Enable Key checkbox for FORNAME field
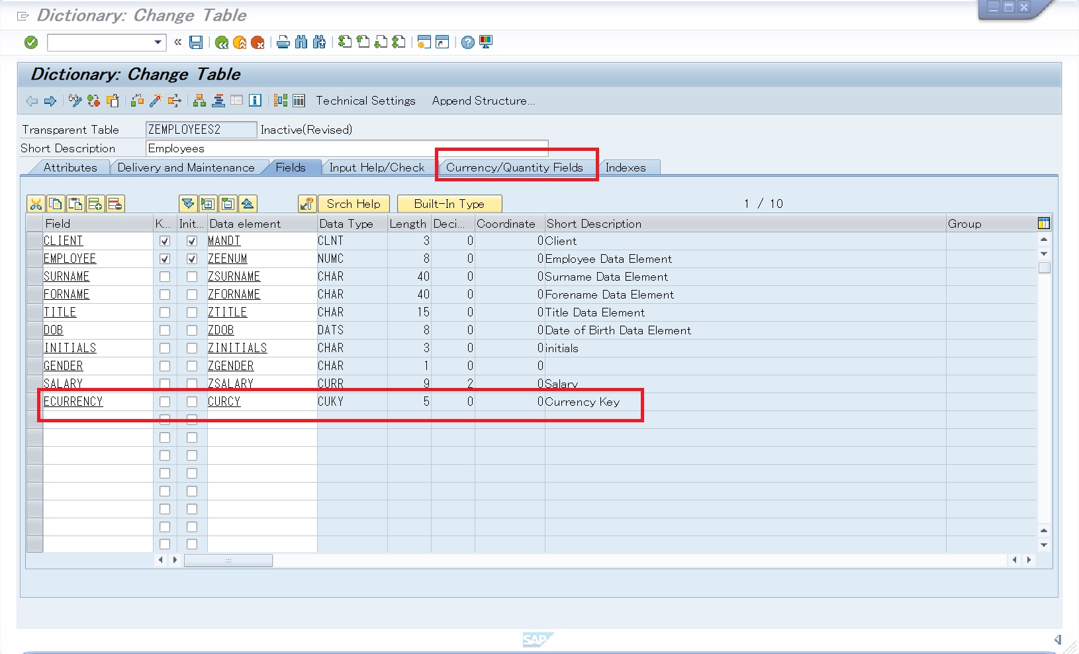The width and height of the screenshot is (1079, 654). (x=165, y=295)
